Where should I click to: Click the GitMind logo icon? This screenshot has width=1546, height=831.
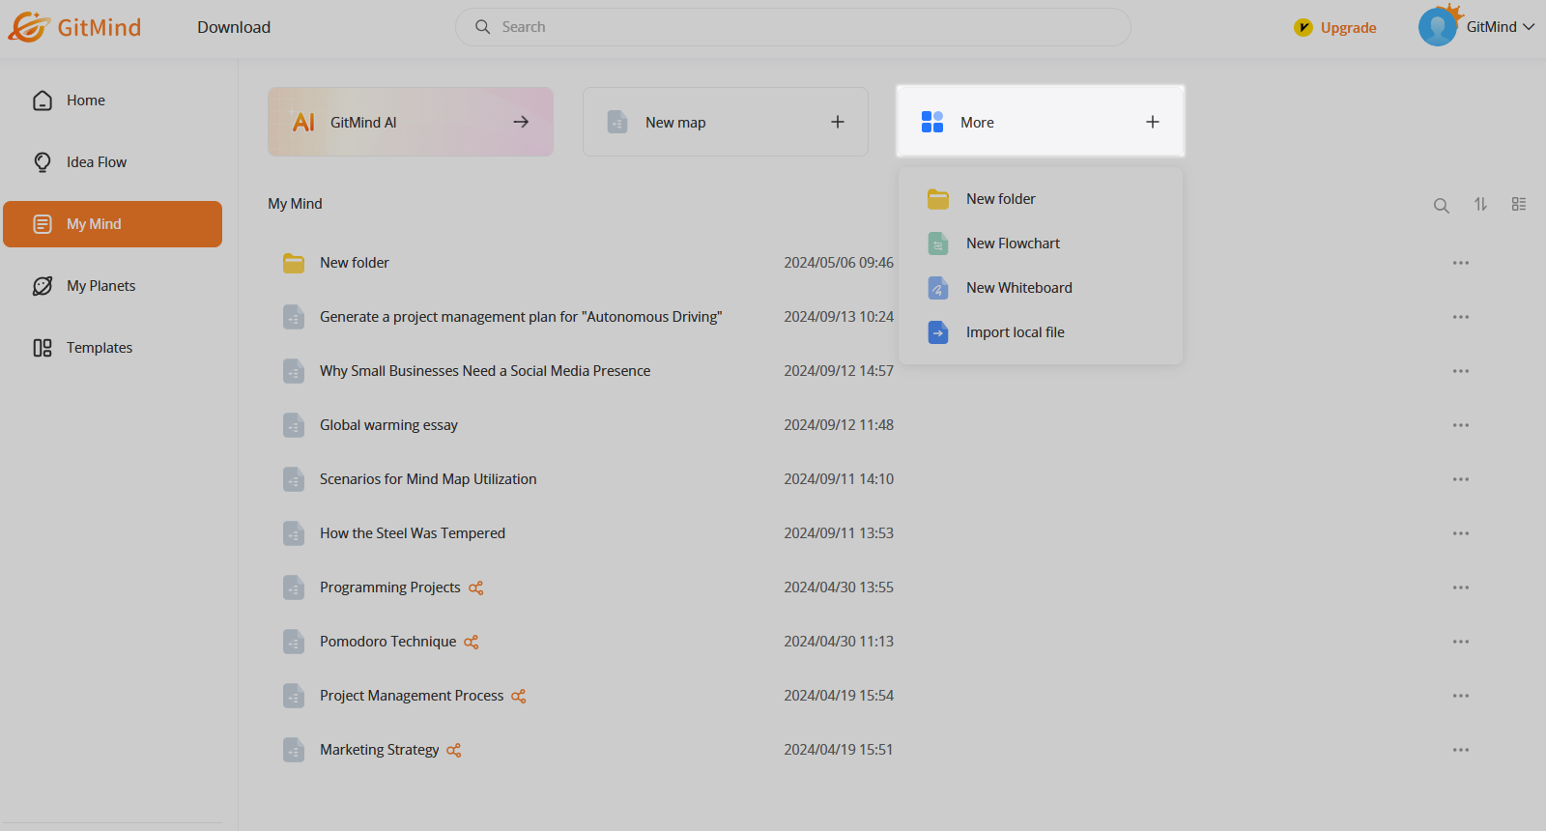[x=29, y=27]
